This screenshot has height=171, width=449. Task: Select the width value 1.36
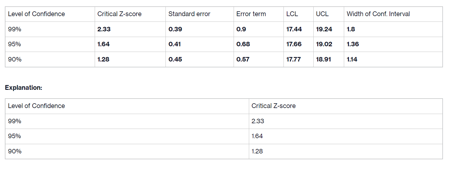pyautogui.click(x=353, y=44)
